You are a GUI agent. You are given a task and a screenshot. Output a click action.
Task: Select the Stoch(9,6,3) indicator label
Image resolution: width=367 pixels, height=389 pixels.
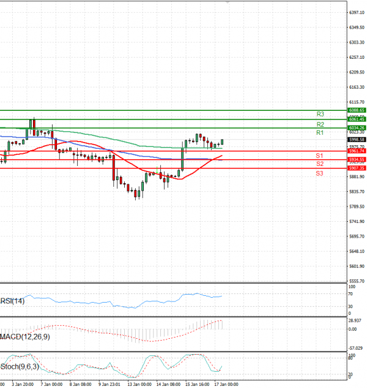(x=20, y=368)
